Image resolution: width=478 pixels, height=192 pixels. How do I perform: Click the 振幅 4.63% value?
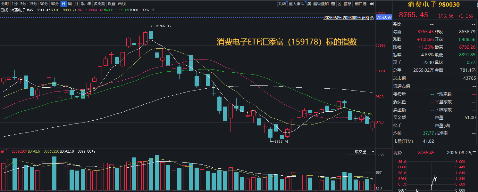tap(427, 55)
